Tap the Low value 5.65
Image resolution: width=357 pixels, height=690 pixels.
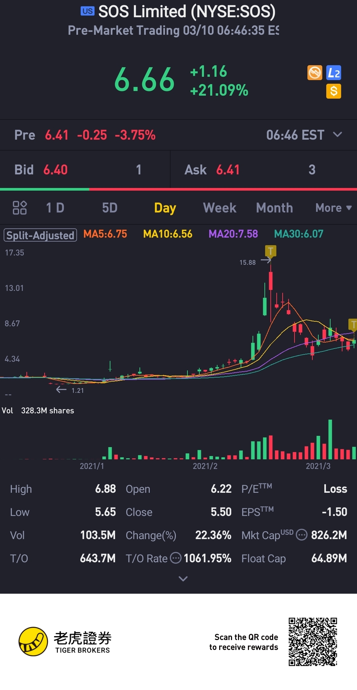click(105, 512)
